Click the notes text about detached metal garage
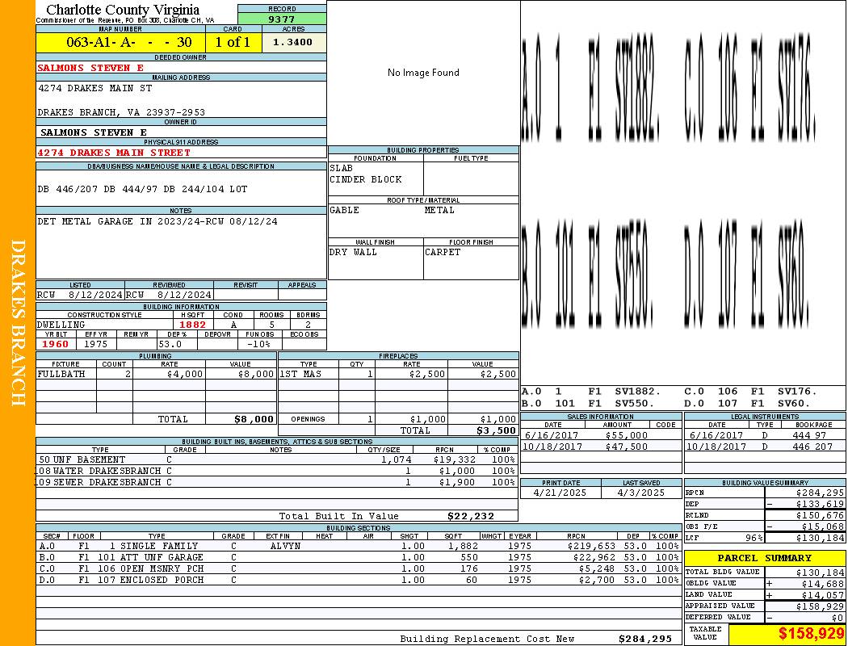This screenshot has height=646, width=848. [x=157, y=221]
